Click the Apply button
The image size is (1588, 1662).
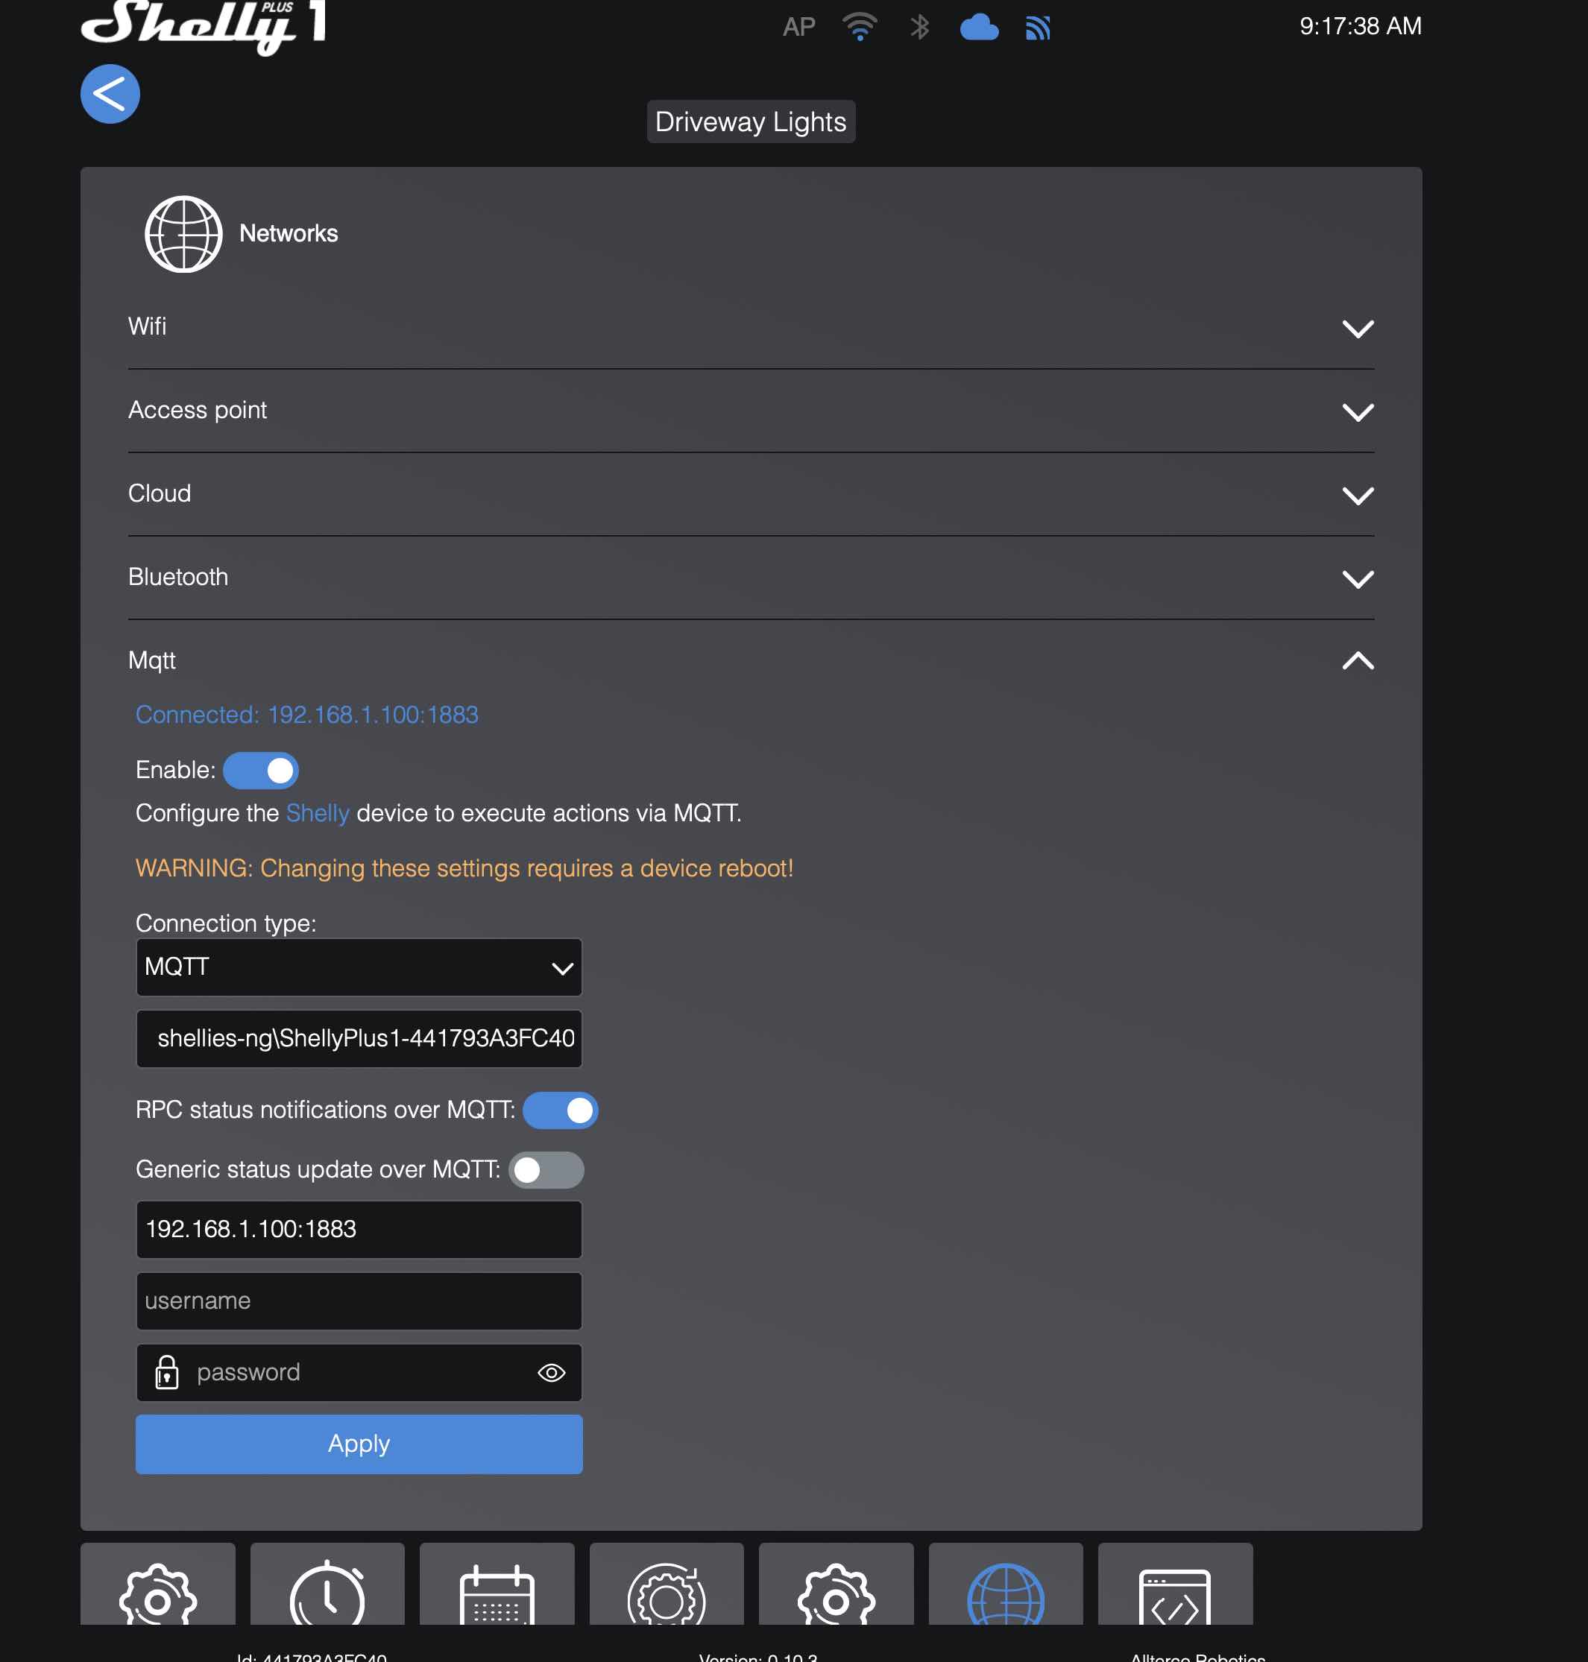359,1444
